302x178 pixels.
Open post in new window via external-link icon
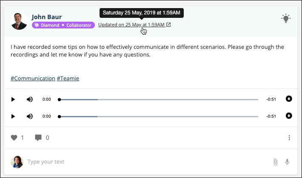coord(168,25)
